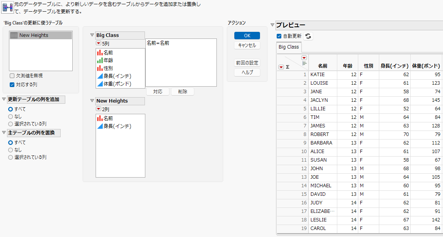
Task: Select なし under 主テーブルの列を置換
Action: point(10,150)
